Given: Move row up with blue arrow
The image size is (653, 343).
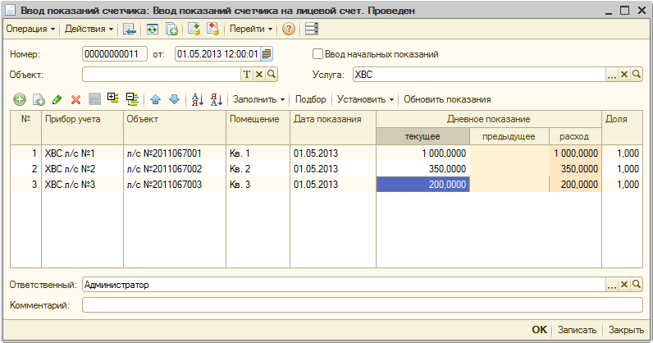Looking at the screenshot, I should (x=155, y=99).
